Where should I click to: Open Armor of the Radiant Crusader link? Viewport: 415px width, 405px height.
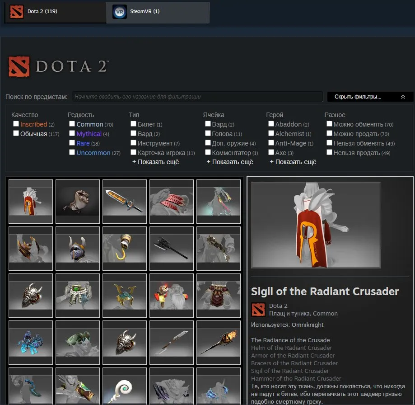(293, 355)
